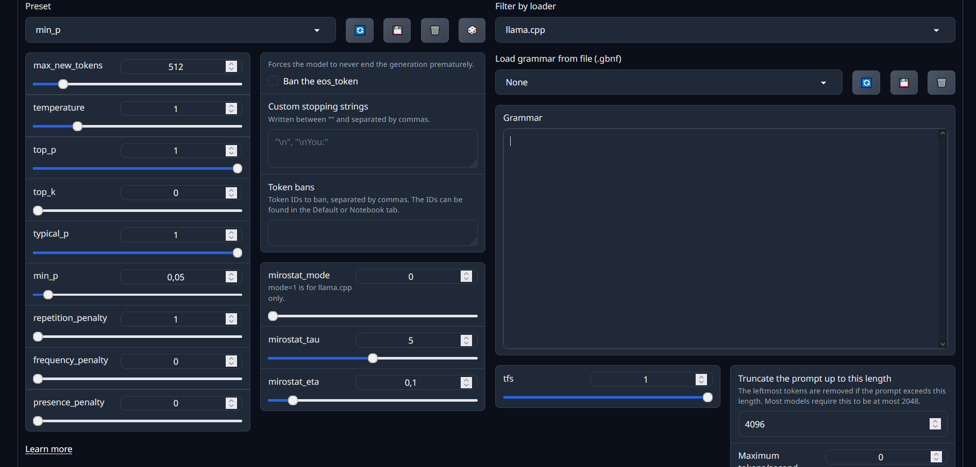Click the Custom stopping strings textbox

pos(373,148)
